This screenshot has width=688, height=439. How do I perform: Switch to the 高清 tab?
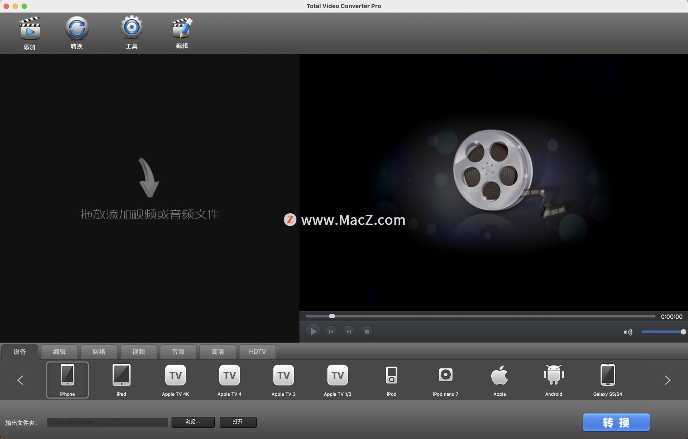click(x=218, y=352)
